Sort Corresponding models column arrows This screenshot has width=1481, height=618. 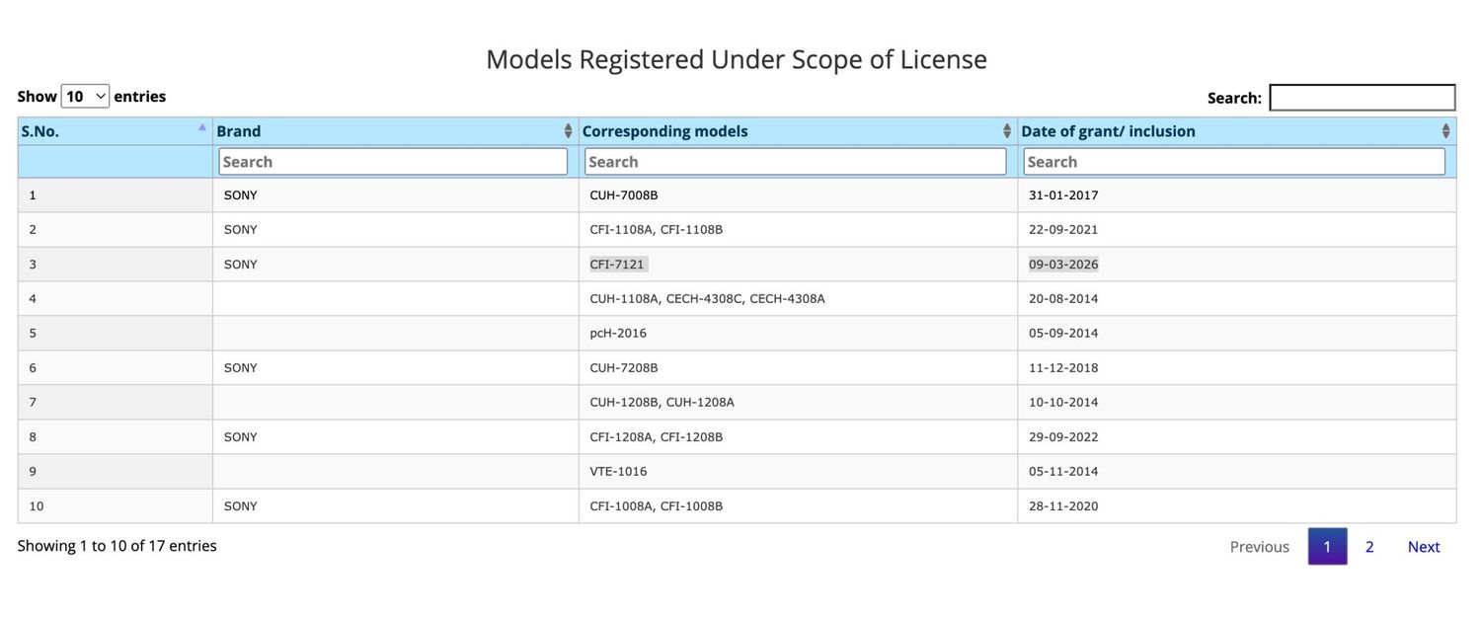[x=1007, y=131]
